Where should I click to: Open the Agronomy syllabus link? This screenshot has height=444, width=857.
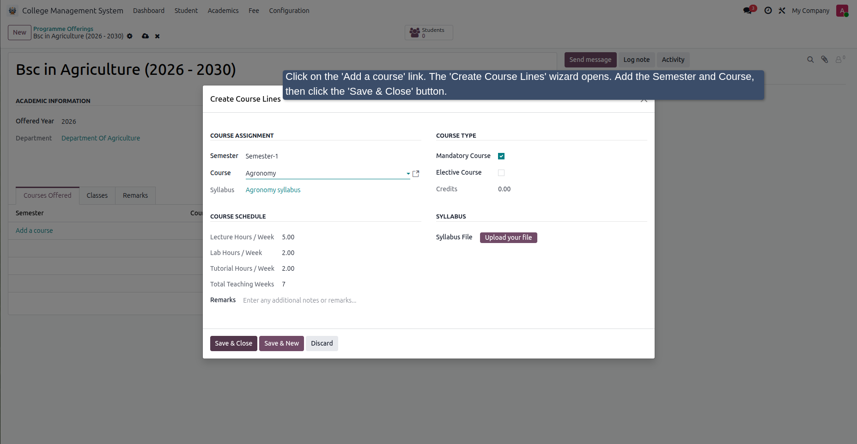pyautogui.click(x=273, y=190)
